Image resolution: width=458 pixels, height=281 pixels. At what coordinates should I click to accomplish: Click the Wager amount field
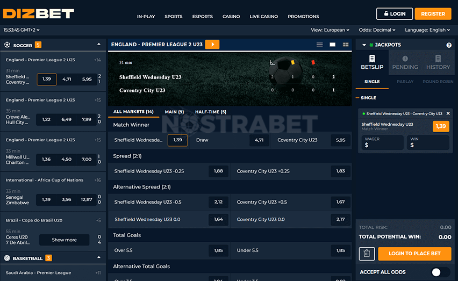[382, 142]
